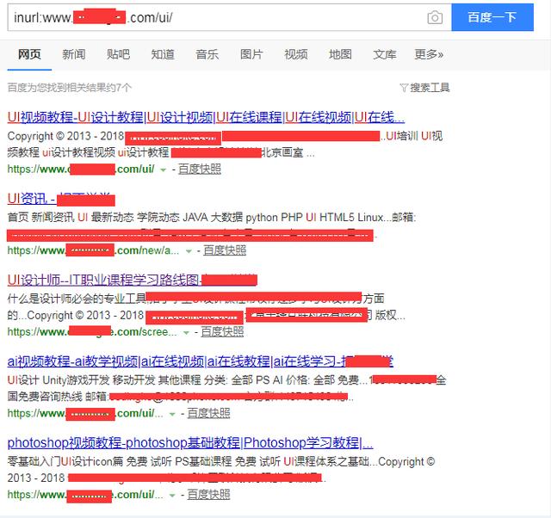This screenshot has width=551, height=518.
Task: Expand the 更多» menu
Action: click(429, 54)
